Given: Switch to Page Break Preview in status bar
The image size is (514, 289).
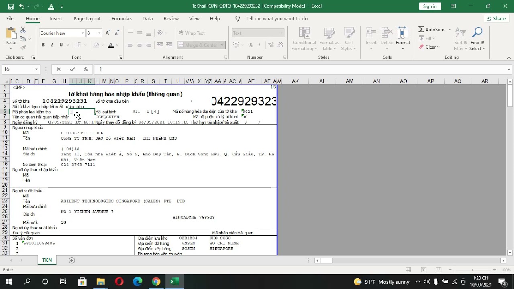Looking at the screenshot, I should (x=439, y=270).
